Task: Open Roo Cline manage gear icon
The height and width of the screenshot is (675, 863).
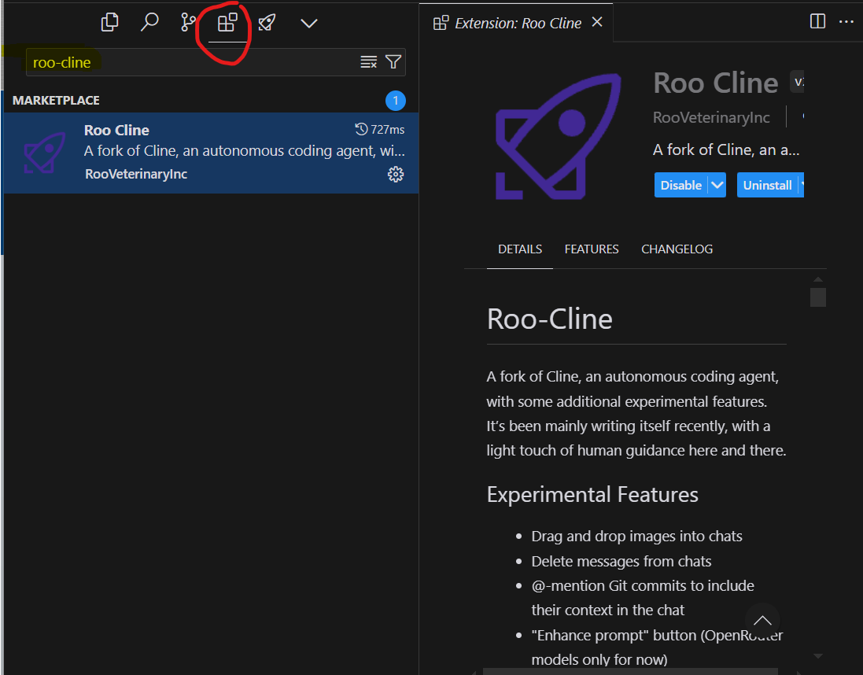Action: coord(395,175)
